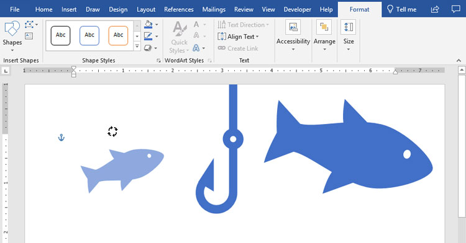This screenshot has width=466, height=243.
Task: Switch to the Draw tab
Action: pyautogui.click(x=93, y=9)
